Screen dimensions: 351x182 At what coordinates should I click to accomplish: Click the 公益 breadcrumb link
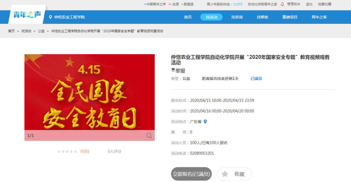tap(41, 31)
